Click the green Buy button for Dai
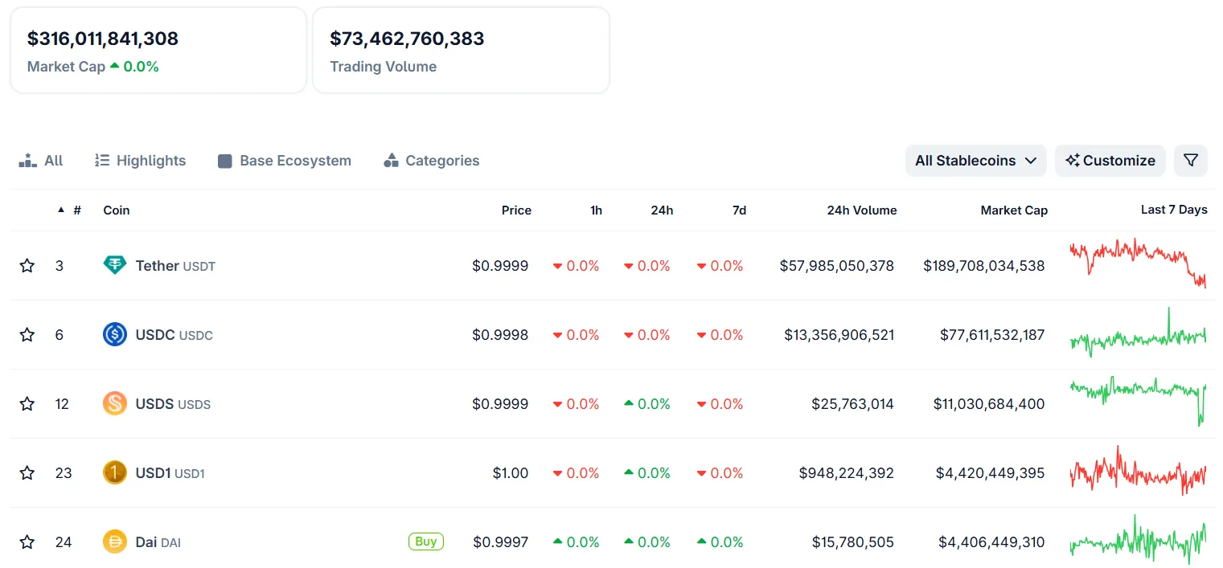The height and width of the screenshot is (568, 1223). click(425, 541)
